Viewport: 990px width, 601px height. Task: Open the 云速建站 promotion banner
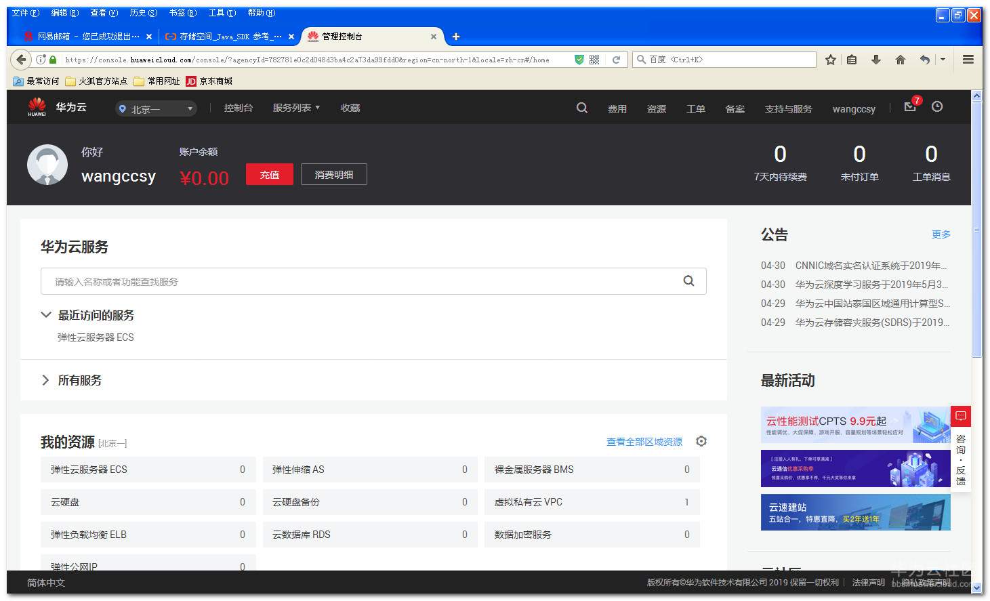pos(855,512)
